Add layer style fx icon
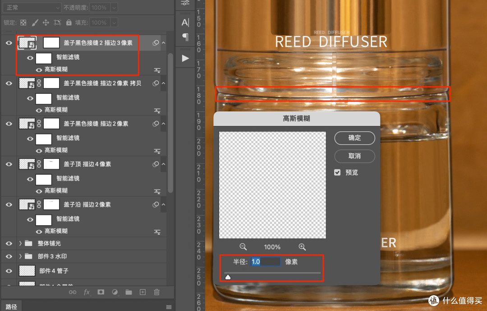The width and height of the screenshot is (487, 311). [x=87, y=292]
